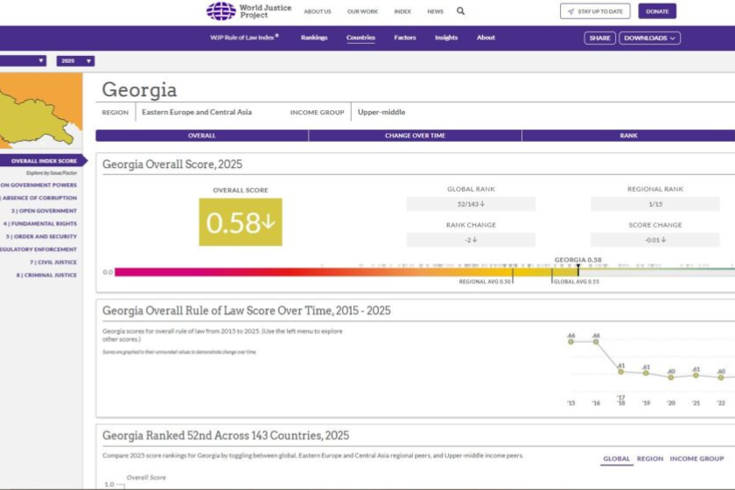Image resolution: width=735 pixels, height=490 pixels.
Task: Open the search magnifier icon
Action: (461, 11)
